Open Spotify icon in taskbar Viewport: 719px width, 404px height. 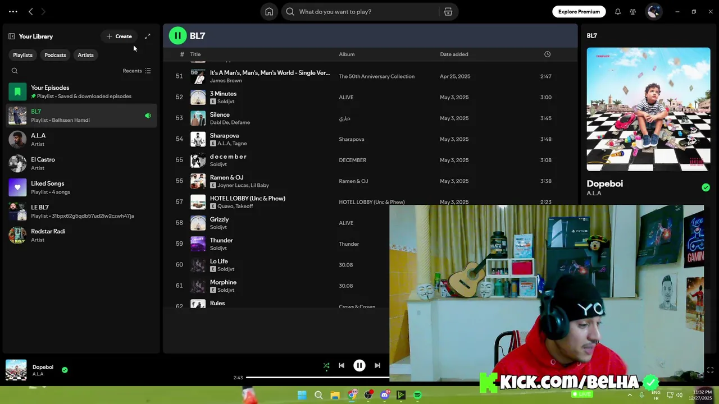[417, 395]
